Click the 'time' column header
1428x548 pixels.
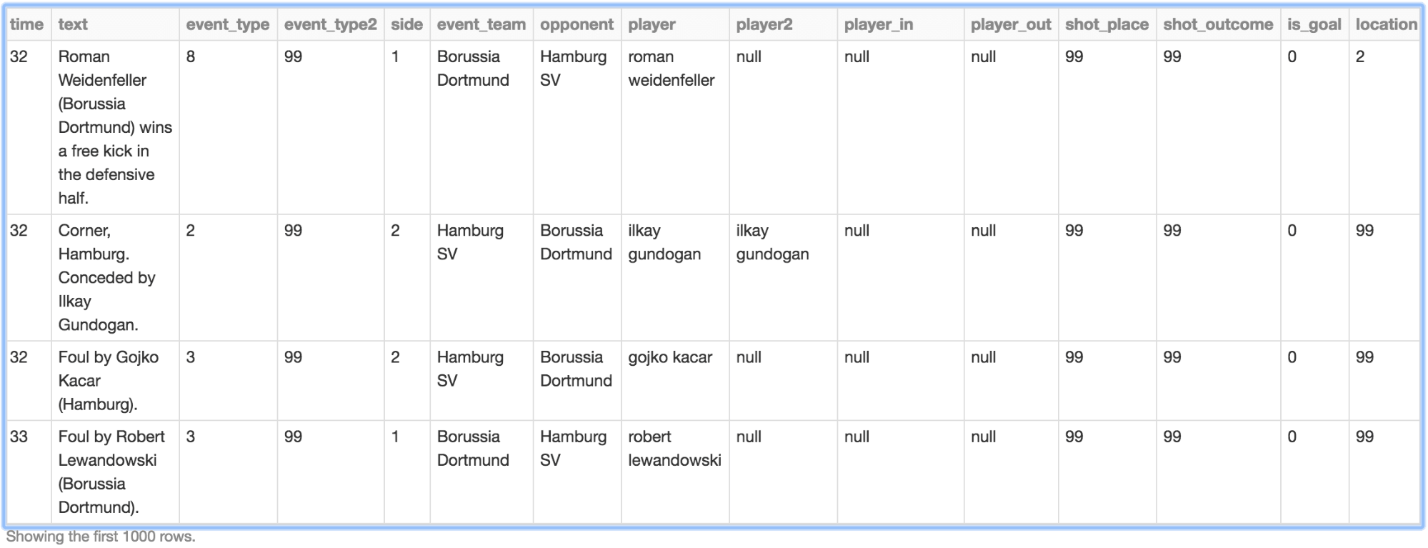click(26, 24)
